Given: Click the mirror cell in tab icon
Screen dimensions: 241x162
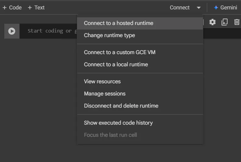Looking at the screenshot, I should (x=225, y=22).
